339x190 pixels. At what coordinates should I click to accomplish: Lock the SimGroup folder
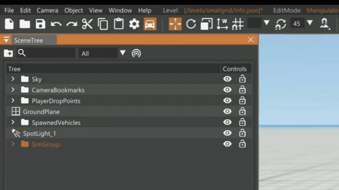[x=242, y=144]
